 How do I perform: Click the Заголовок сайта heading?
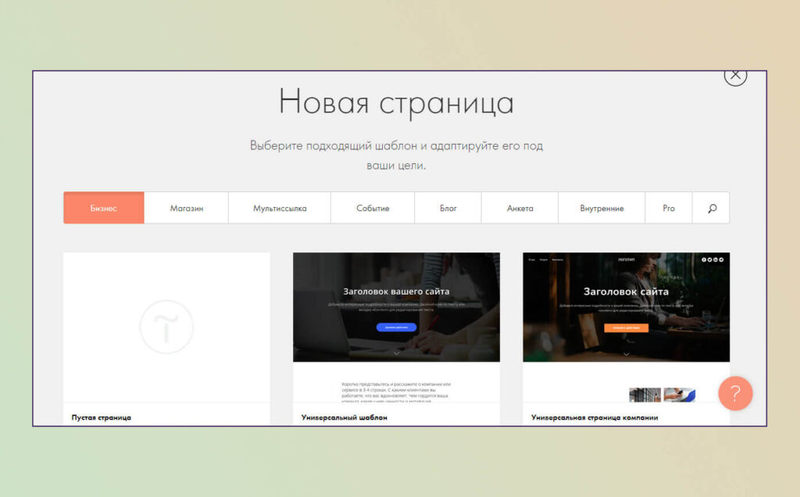point(626,291)
